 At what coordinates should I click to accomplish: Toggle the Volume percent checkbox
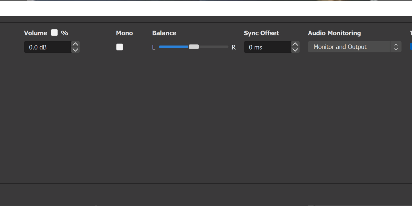click(x=54, y=33)
